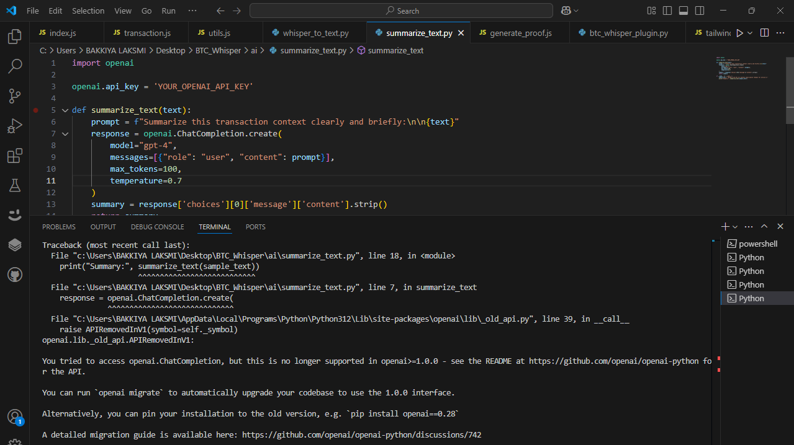The image size is (794, 445).
Task: Toggle the bottom panel visibility
Action: pyautogui.click(x=683, y=11)
